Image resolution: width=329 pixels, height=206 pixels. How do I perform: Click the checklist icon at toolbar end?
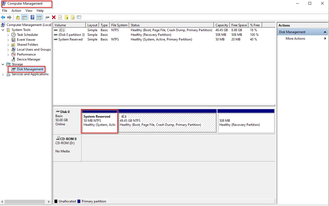coord(79,18)
